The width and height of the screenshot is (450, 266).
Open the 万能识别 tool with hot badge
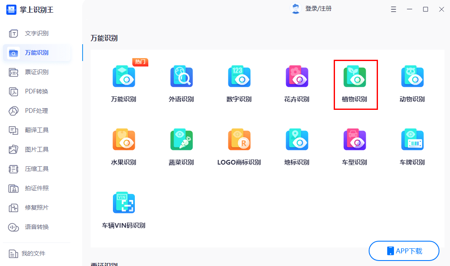click(x=123, y=77)
